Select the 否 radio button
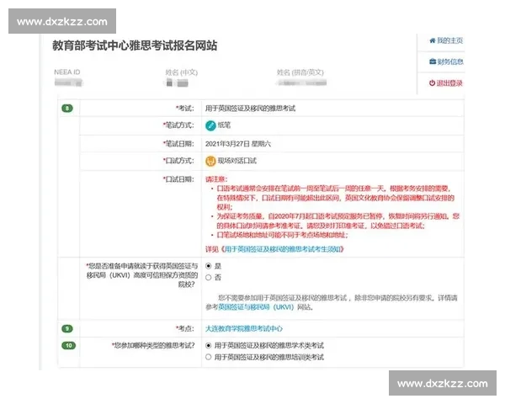Image resolution: width=505 pixels, height=404 pixels. [x=209, y=278]
